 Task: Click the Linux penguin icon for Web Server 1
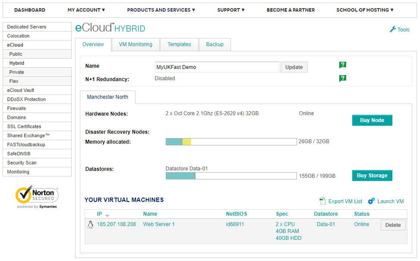[x=91, y=225]
